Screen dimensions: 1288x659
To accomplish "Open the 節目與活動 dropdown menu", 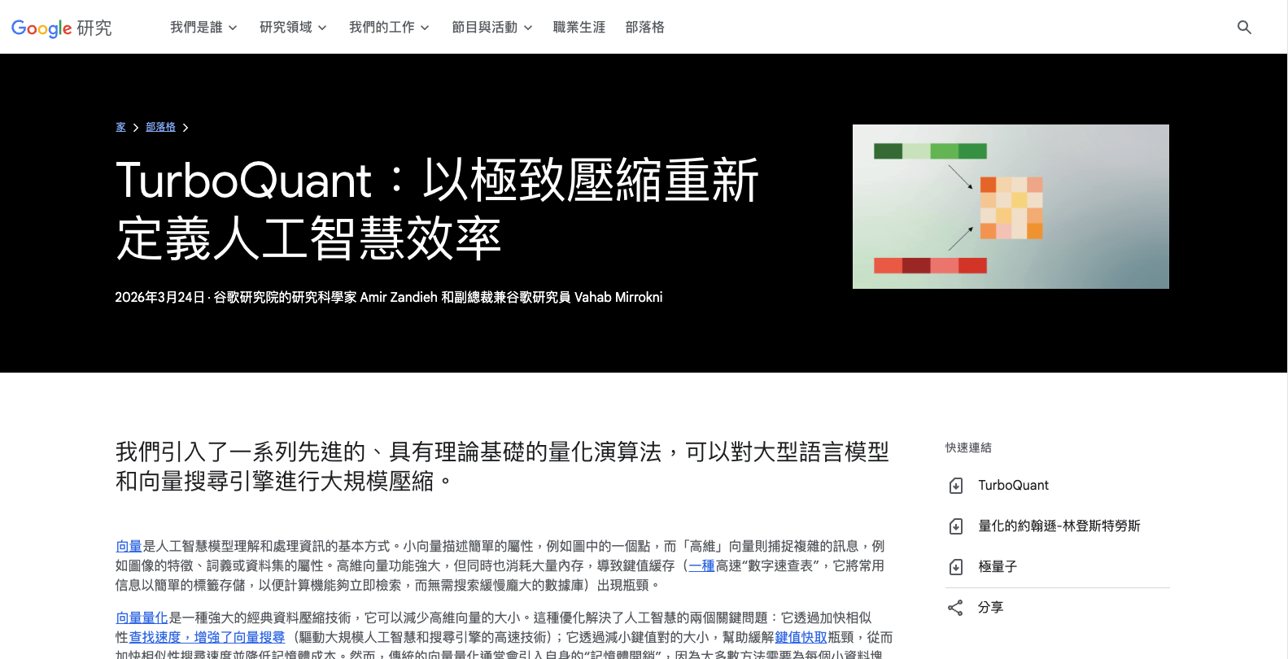I will 491,28.
